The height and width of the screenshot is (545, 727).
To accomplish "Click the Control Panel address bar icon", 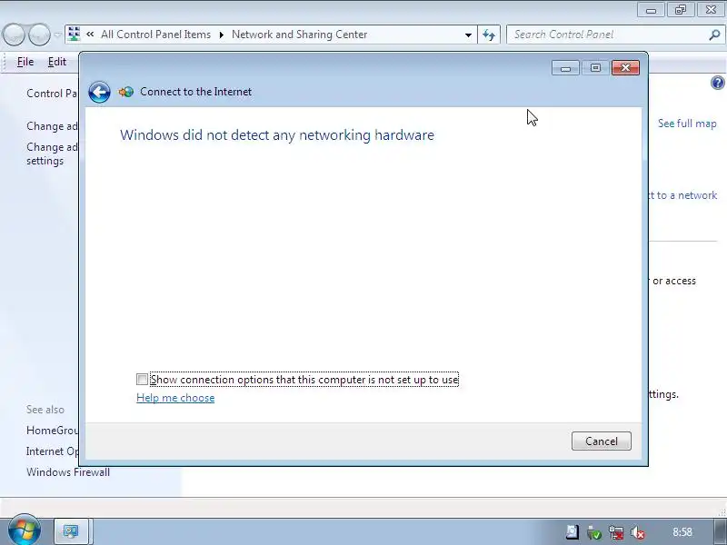I will coord(74,35).
